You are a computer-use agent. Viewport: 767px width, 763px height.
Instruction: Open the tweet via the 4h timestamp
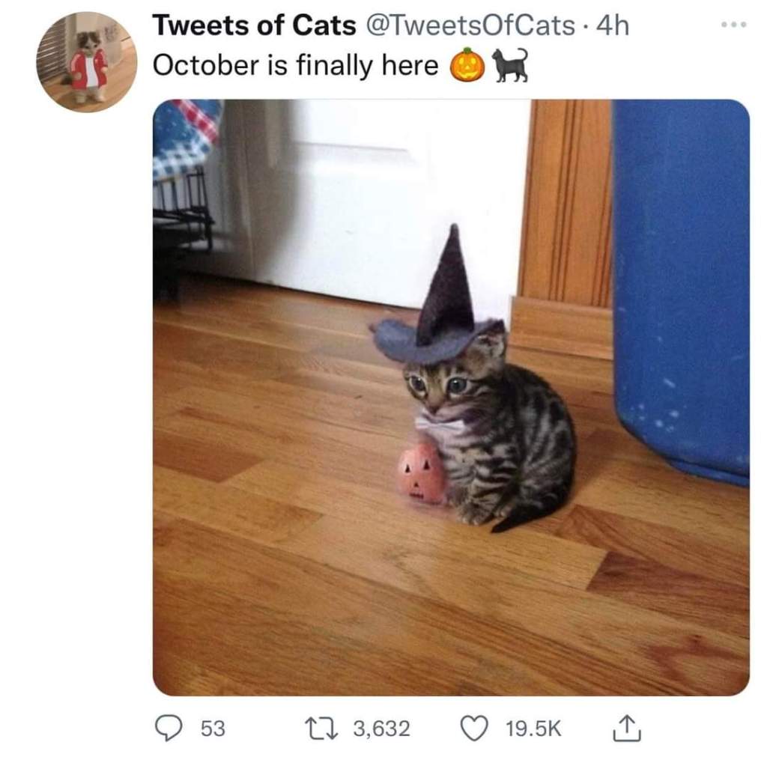point(612,26)
